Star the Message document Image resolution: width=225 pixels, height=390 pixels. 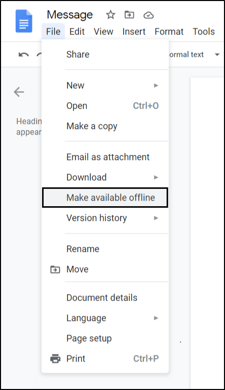click(x=110, y=15)
